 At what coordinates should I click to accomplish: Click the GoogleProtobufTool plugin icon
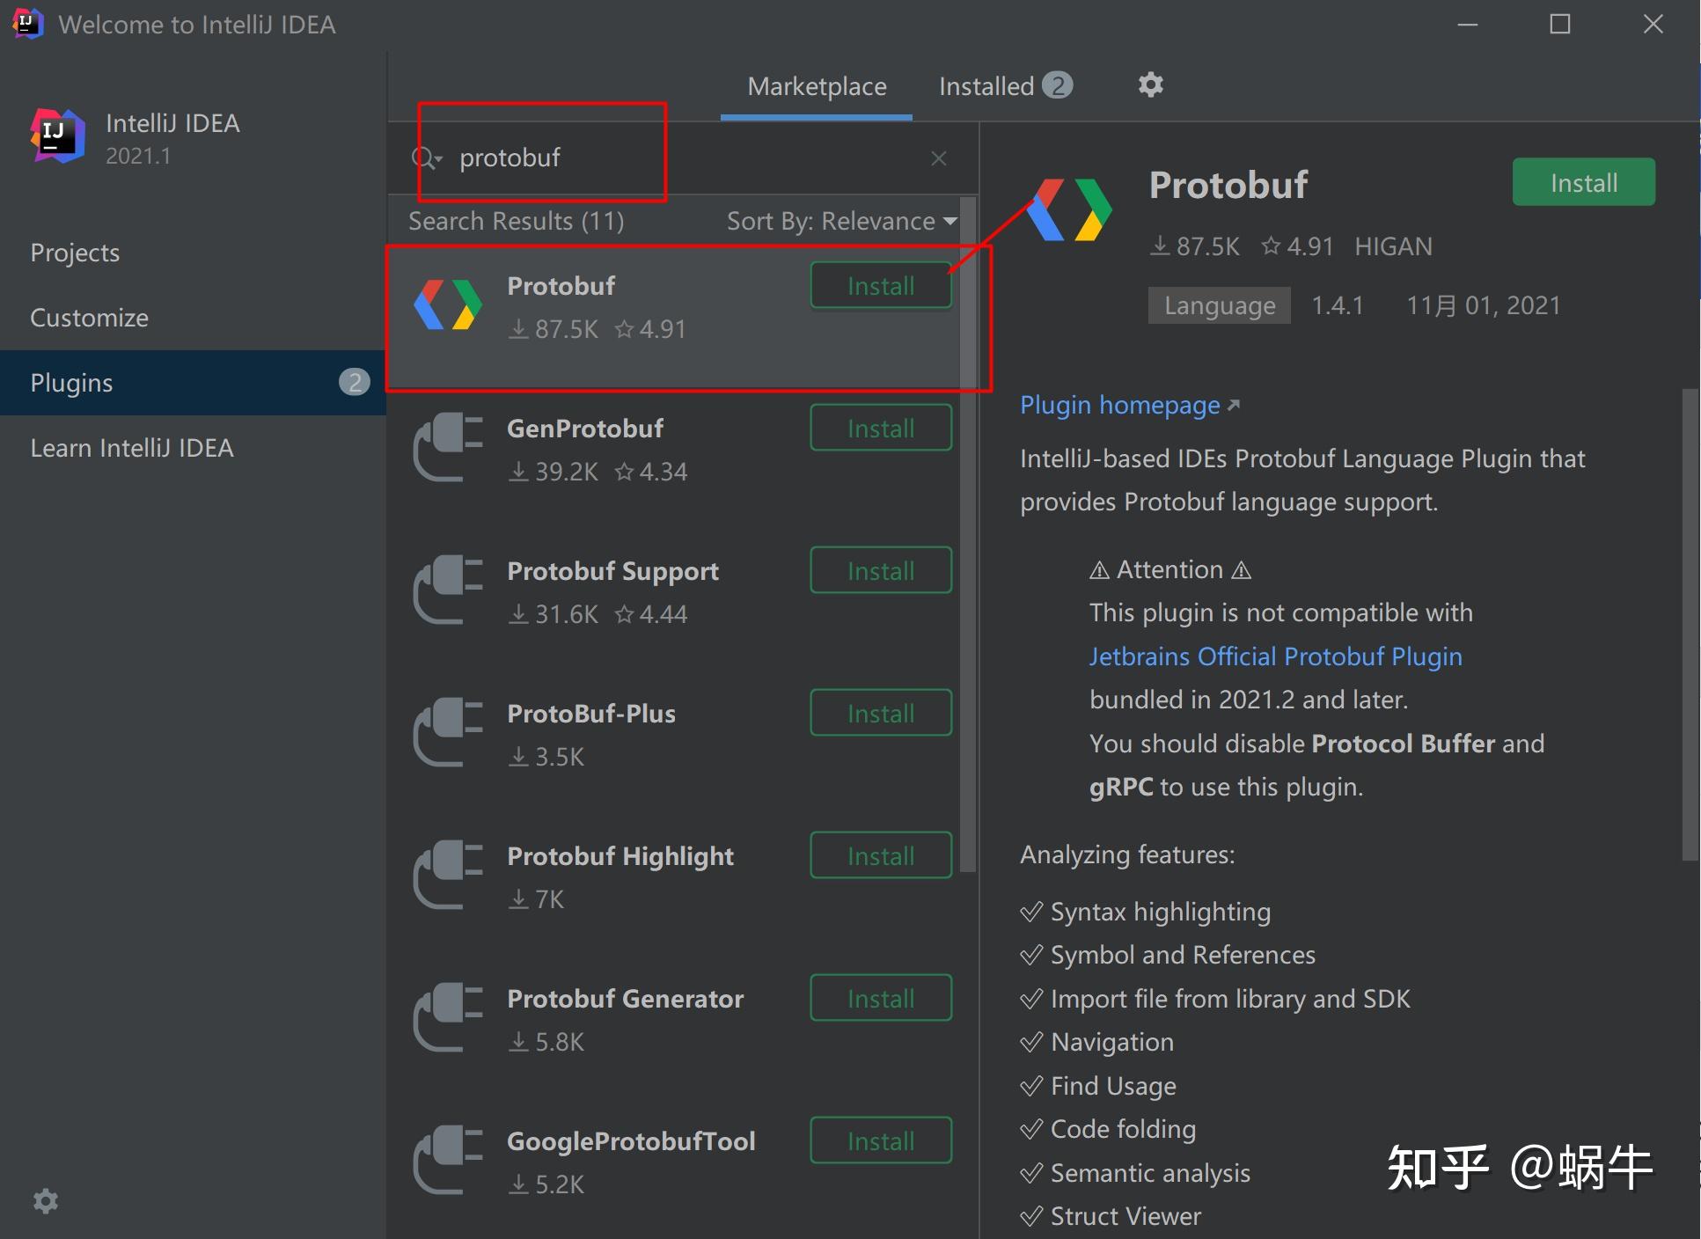coord(448,1160)
